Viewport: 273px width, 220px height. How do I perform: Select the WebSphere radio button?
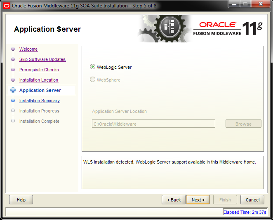click(x=92, y=80)
